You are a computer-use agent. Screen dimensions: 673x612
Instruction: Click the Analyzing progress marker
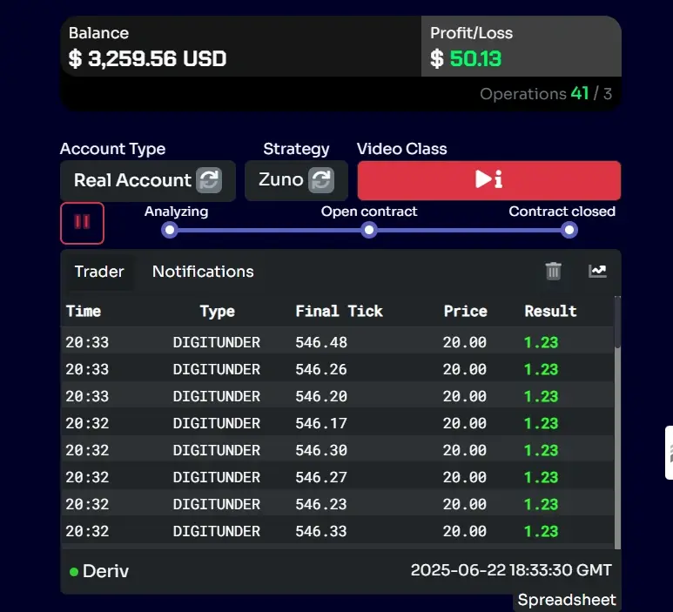point(170,230)
